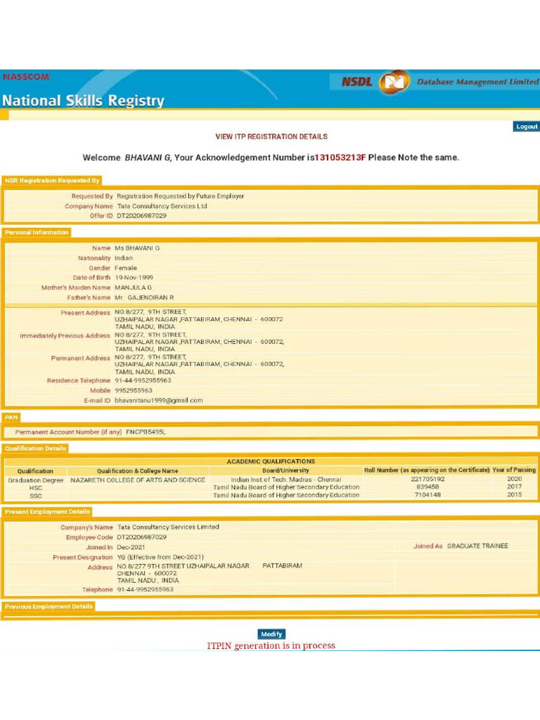Image resolution: width=540 pixels, height=720 pixels.
Task: Click the Offer ID value DT20206987029
Action: (141, 215)
